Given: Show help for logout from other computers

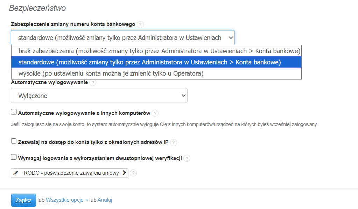Looking at the screenshot, I should coord(155,113).
